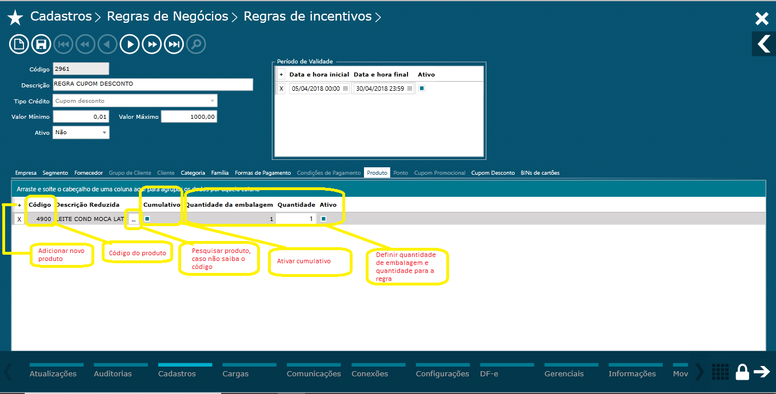Remove the validity period row with X

click(x=281, y=89)
